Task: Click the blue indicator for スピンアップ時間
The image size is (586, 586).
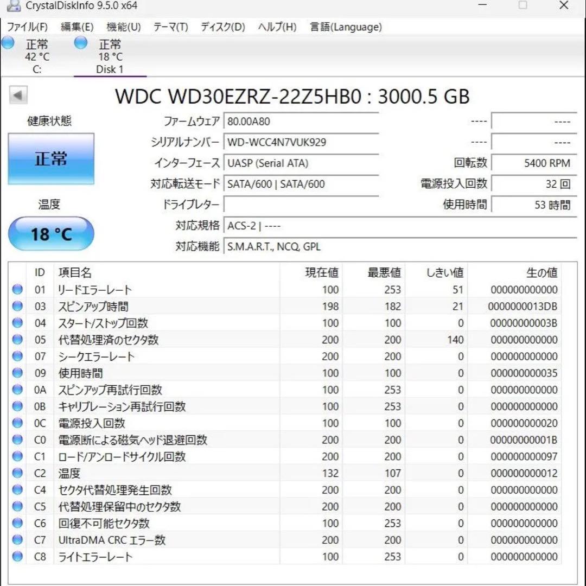Action: 17,306
